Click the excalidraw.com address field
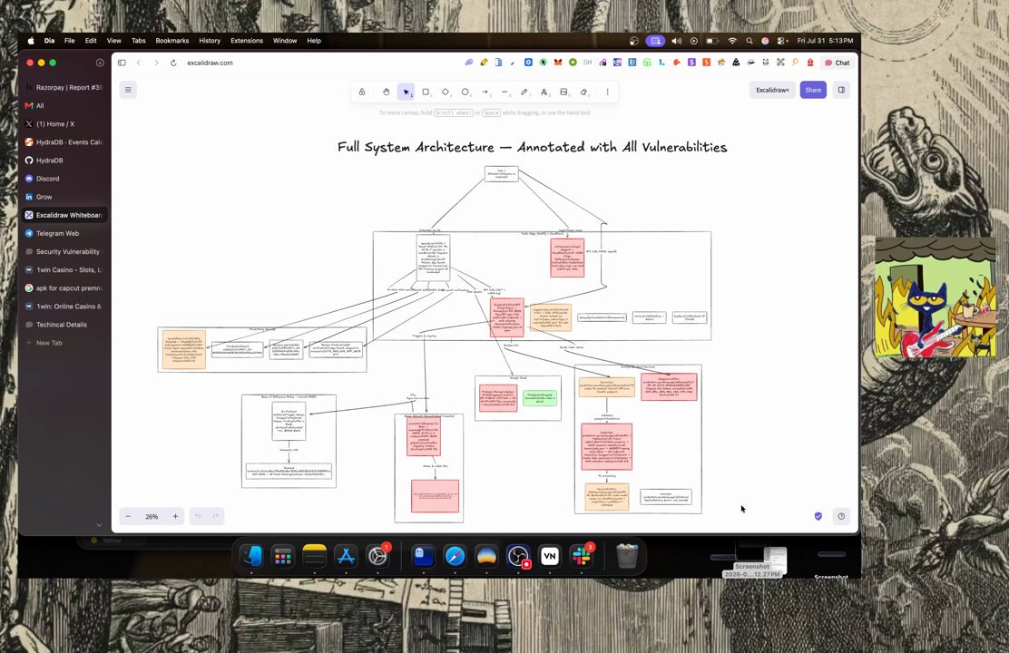Screen dimensions: 1009x653 210,63
